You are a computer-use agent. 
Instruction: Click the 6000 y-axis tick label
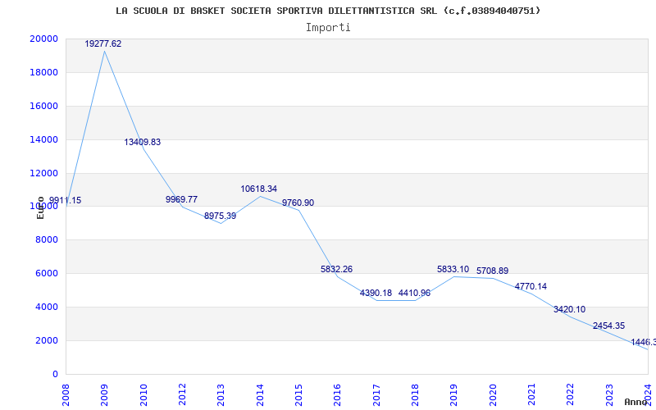(47, 273)
